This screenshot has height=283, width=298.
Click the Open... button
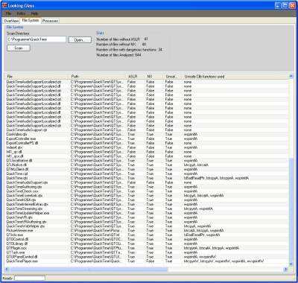click(x=80, y=39)
